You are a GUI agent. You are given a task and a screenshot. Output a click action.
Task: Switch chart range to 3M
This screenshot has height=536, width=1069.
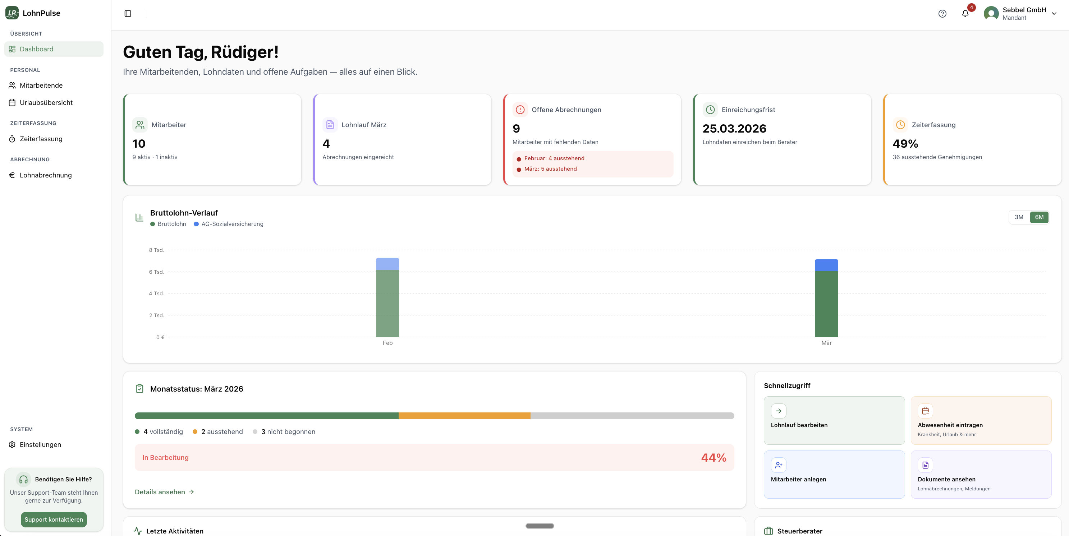[x=1019, y=217]
